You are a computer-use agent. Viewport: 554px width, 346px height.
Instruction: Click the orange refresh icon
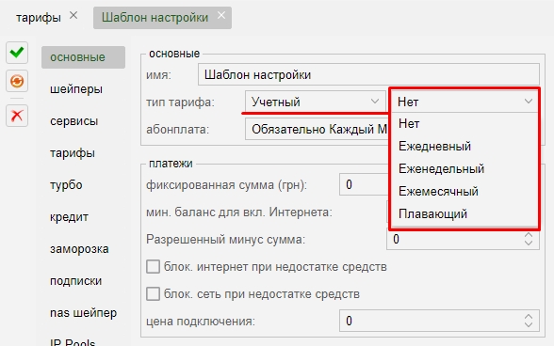(17, 81)
